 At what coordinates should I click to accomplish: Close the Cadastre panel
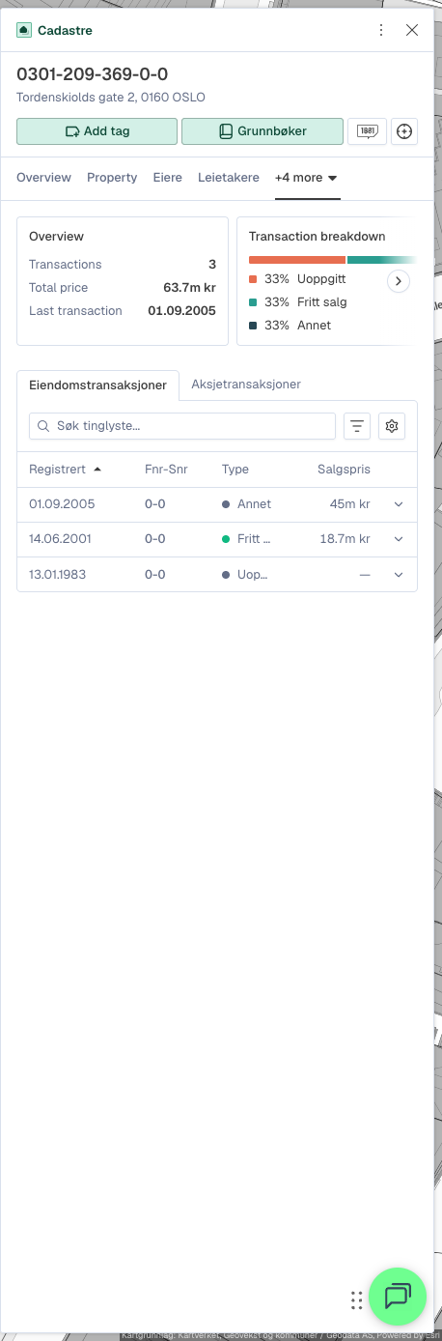(412, 30)
